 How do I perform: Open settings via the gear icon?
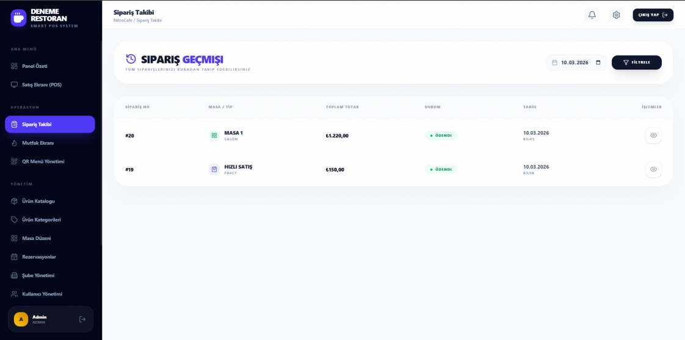click(x=616, y=15)
